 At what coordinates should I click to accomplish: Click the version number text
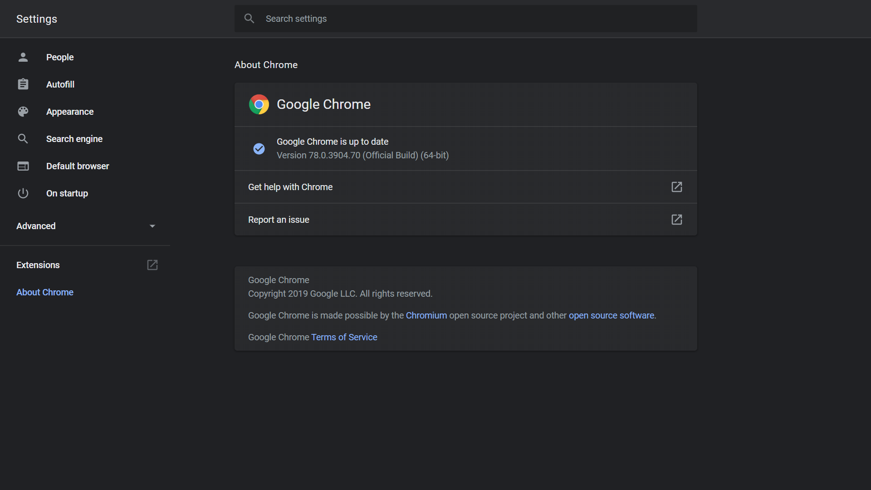point(363,155)
